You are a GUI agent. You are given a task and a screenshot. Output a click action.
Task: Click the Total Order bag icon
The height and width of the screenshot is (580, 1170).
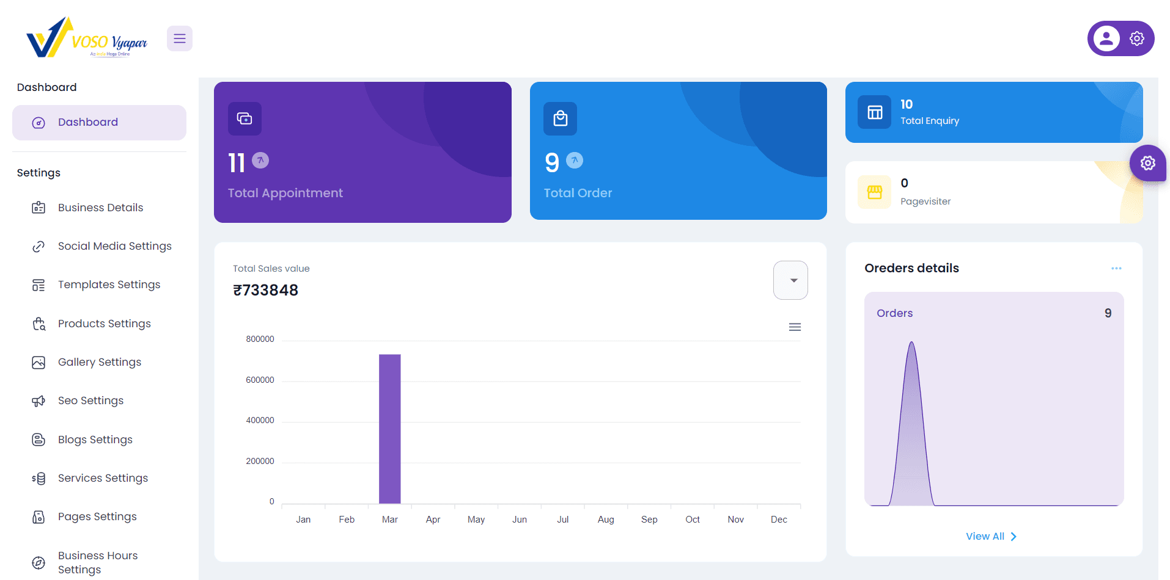(560, 118)
